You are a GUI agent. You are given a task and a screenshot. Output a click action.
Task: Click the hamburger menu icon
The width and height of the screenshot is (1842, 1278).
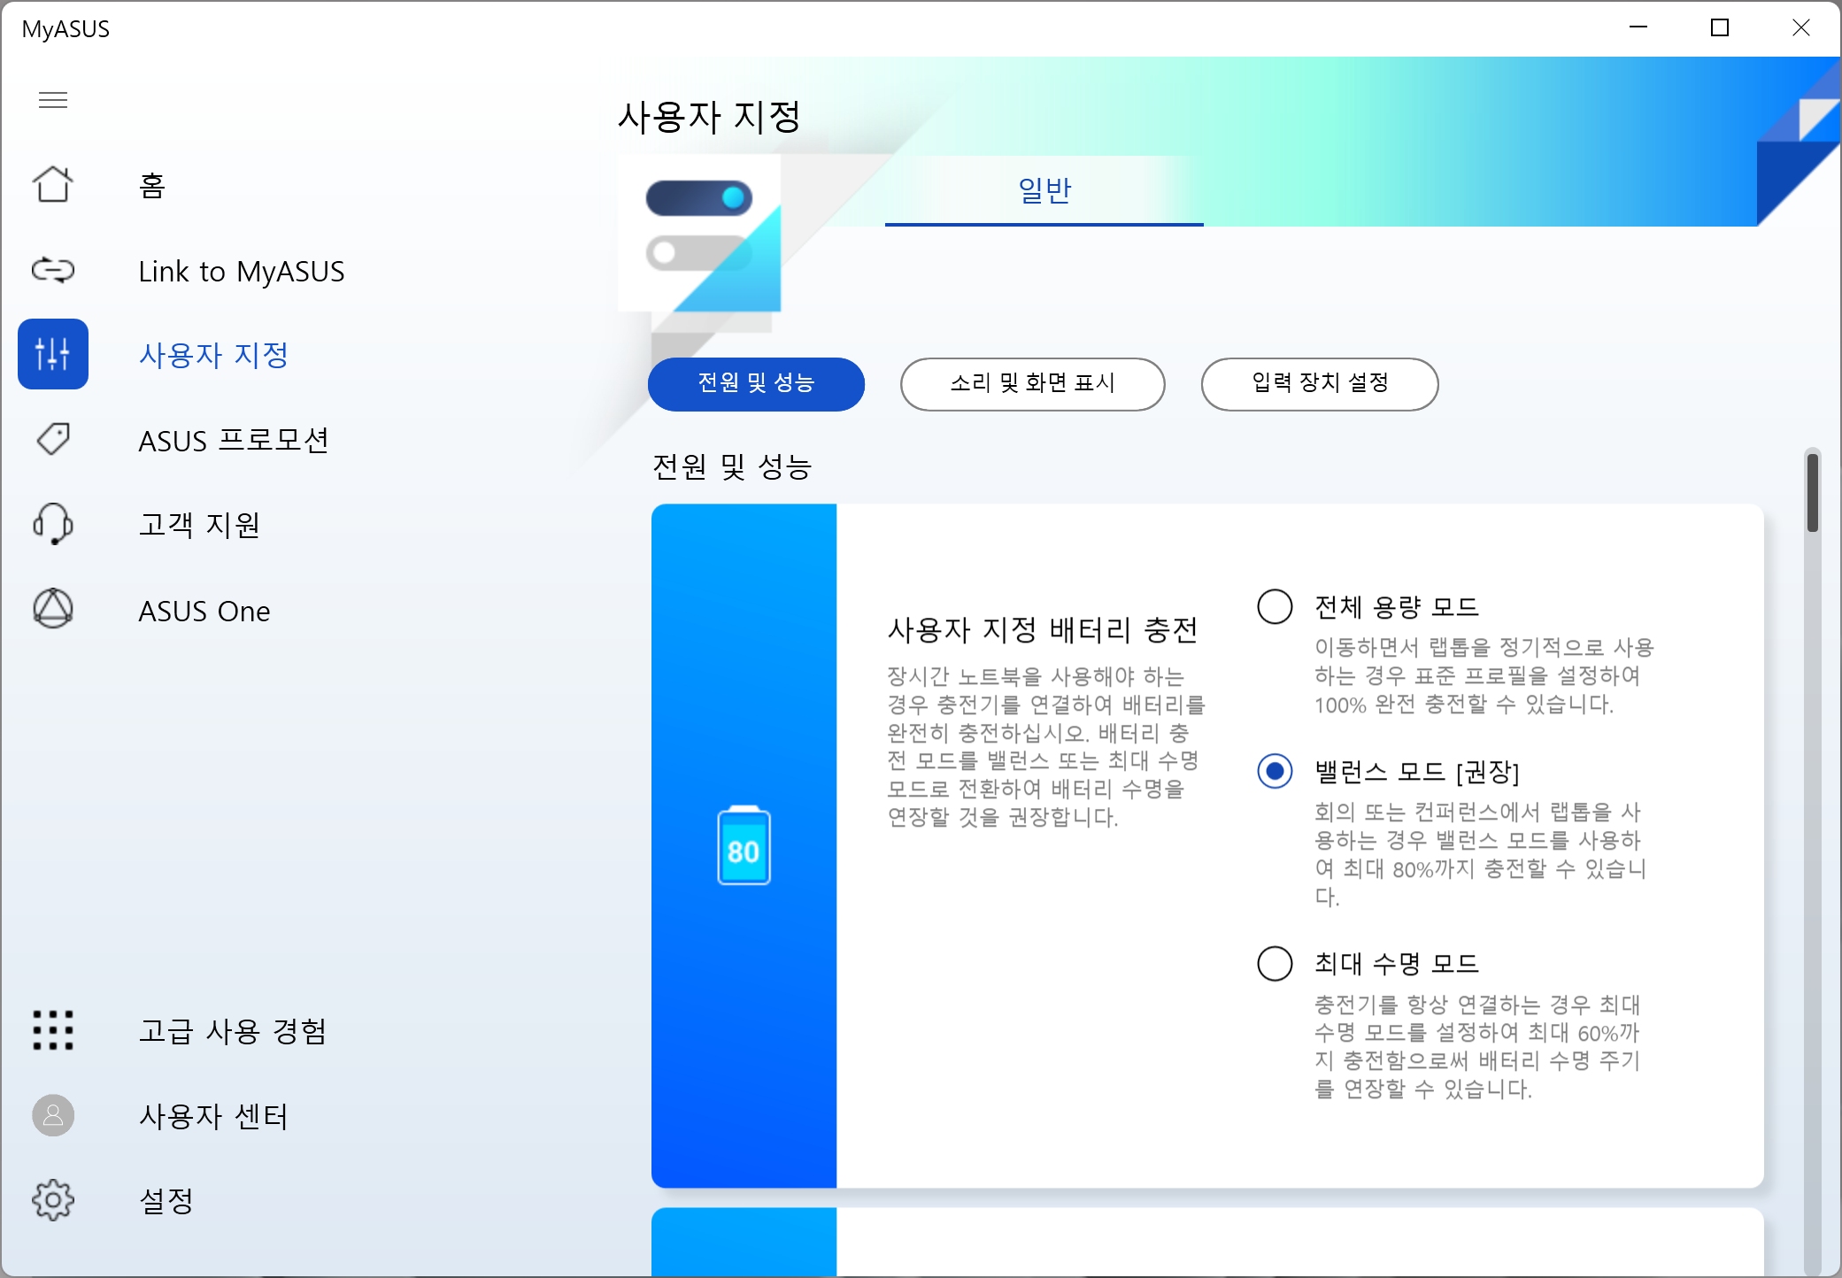pyautogui.click(x=53, y=100)
